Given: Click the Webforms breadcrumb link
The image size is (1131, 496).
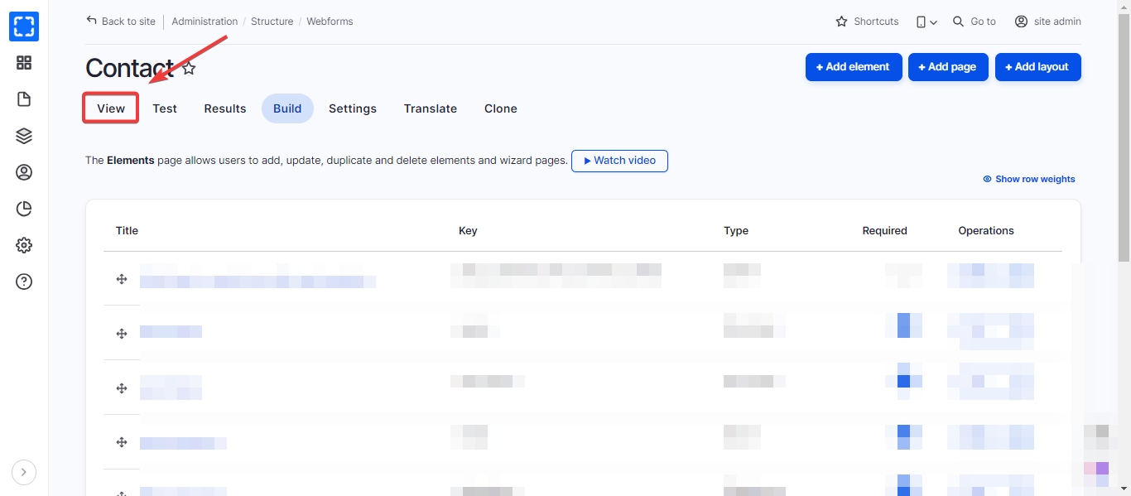Looking at the screenshot, I should 330,22.
